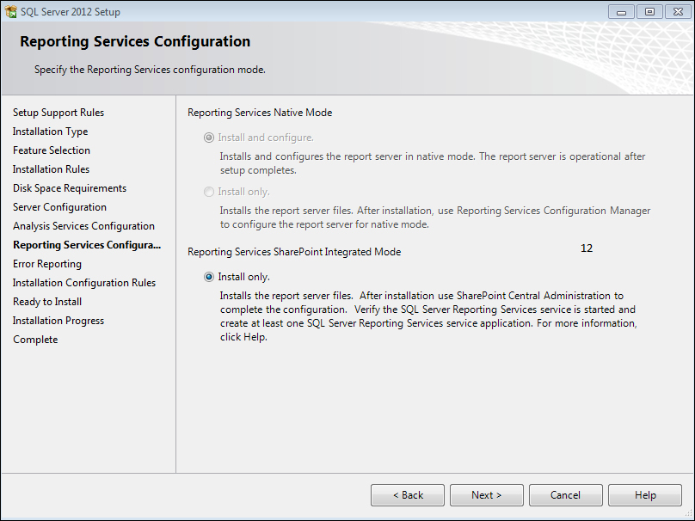Open Server Configuration step in sidebar
695x521 pixels.
click(x=60, y=207)
